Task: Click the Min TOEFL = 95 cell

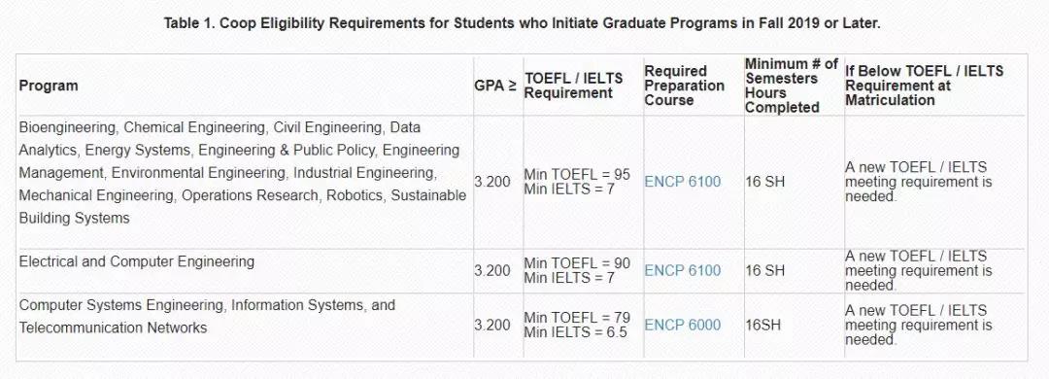Action: [x=577, y=182]
